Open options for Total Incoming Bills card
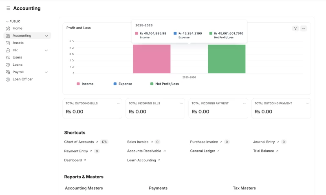The height and width of the screenshot is (195, 326). [x=181, y=103]
